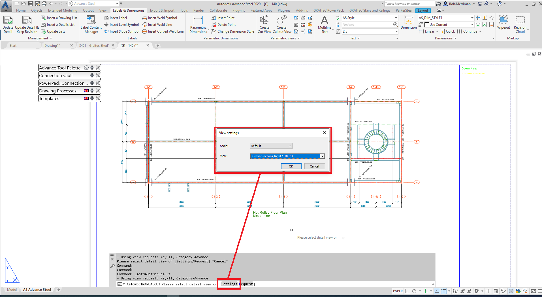Select the Insert Curved Weld Line tool
This screenshot has height=297, width=542.
(165, 31)
